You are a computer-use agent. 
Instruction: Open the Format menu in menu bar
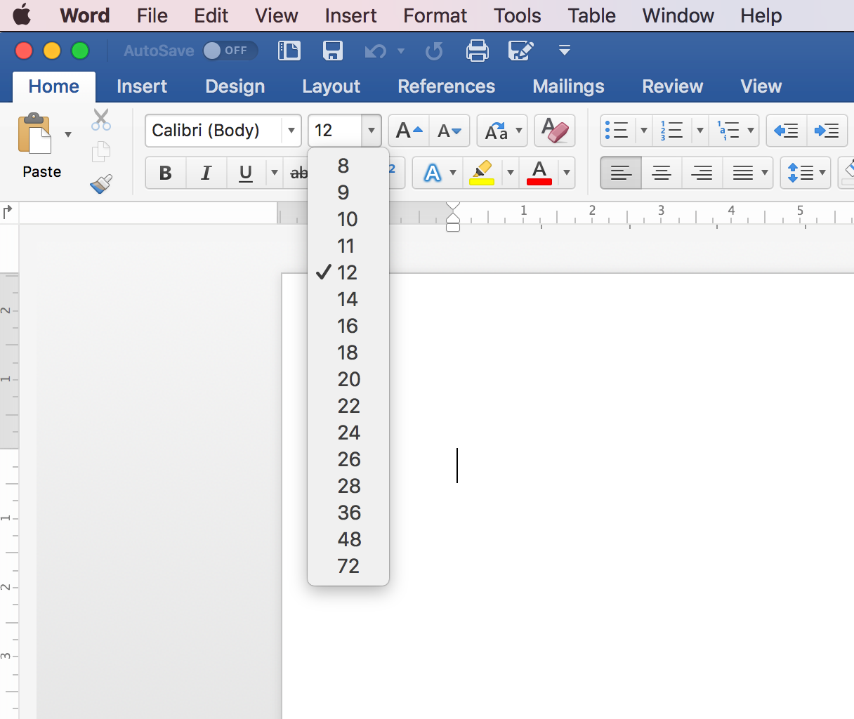coord(435,15)
